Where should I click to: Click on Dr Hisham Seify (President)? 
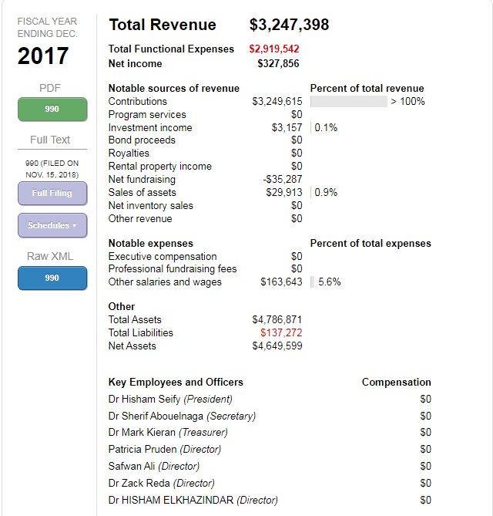click(170, 400)
